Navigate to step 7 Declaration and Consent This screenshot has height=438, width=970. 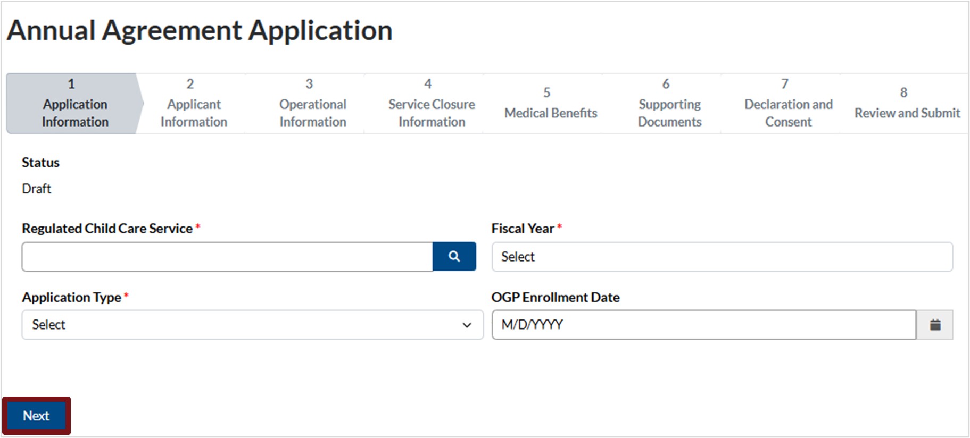click(788, 104)
